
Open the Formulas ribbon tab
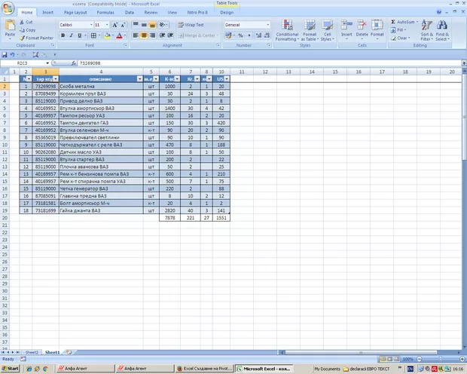tap(105, 13)
